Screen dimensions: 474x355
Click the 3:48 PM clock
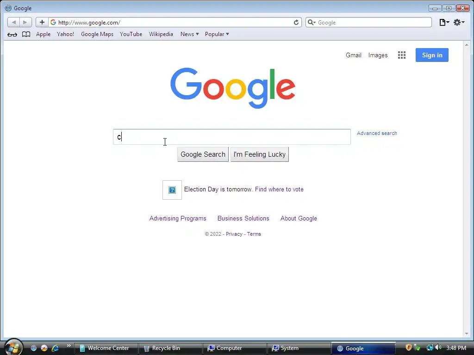(456, 348)
